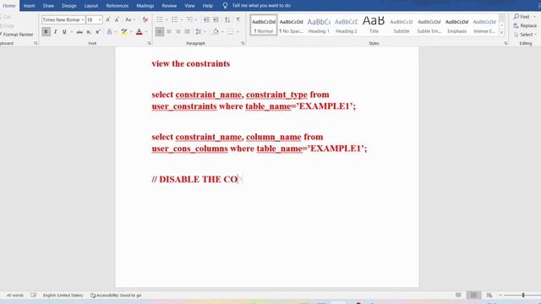Open highlight color dropdown arrow
Screen dimensions: 541x304
pos(131,32)
